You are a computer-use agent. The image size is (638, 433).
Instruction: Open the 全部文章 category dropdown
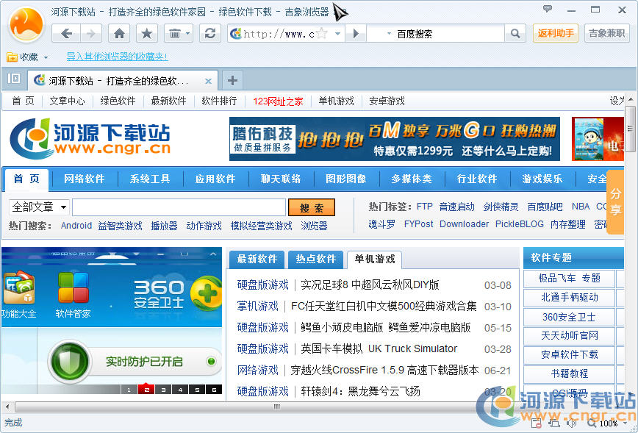pos(39,207)
